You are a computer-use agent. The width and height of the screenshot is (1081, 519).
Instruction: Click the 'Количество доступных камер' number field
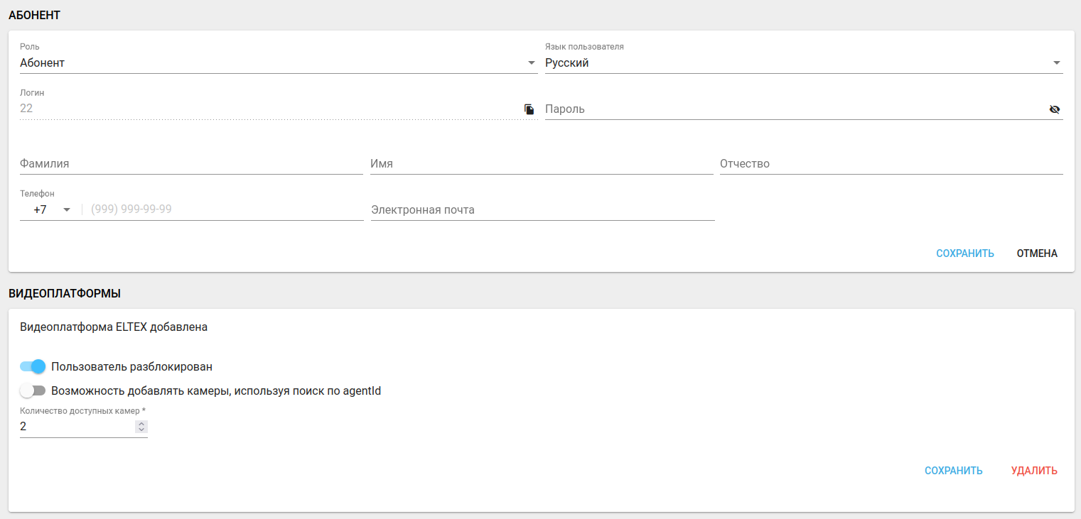[75, 427]
